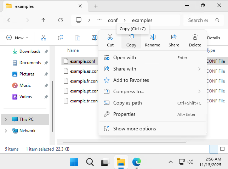Switch to large thumbnails view layout
Screen dimensions: 228x169
222,149
